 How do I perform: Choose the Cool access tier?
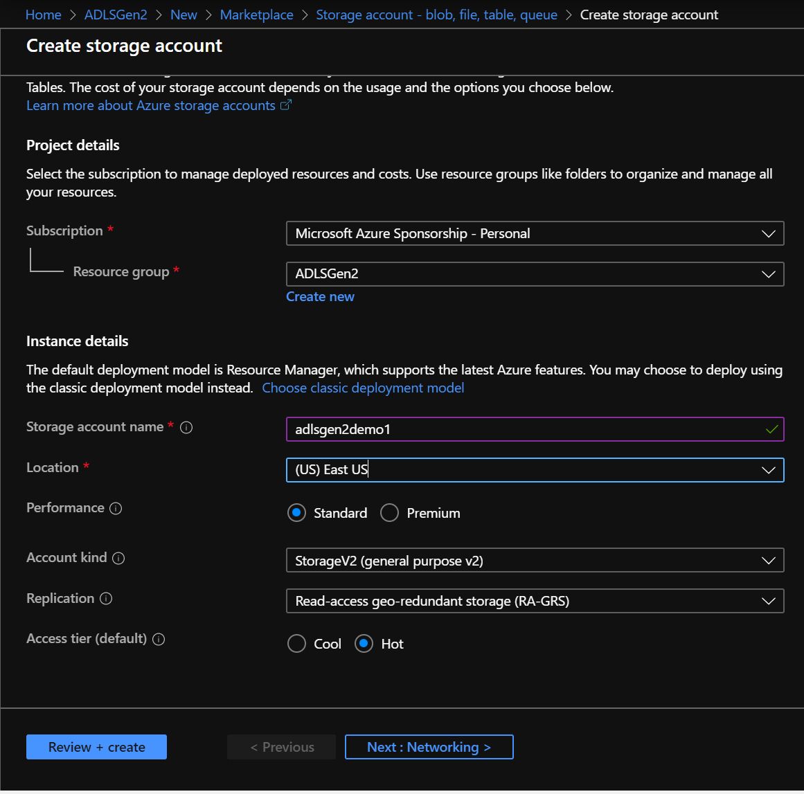(296, 643)
